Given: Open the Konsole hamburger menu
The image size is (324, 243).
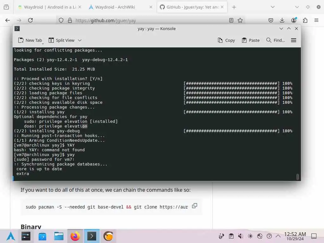Looking at the screenshot, I should click(x=294, y=40).
